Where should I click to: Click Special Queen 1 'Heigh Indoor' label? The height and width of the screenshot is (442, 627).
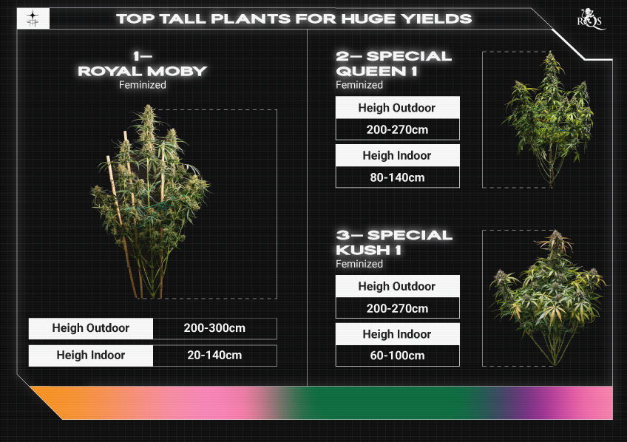tap(398, 155)
